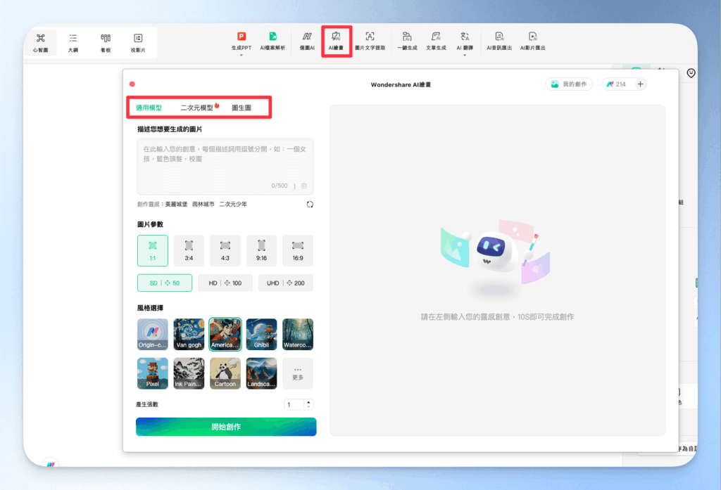This screenshot has width=721, height=490.
Task: Use the 雨林城市 inspiration suggestion
Action: point(203,205)
